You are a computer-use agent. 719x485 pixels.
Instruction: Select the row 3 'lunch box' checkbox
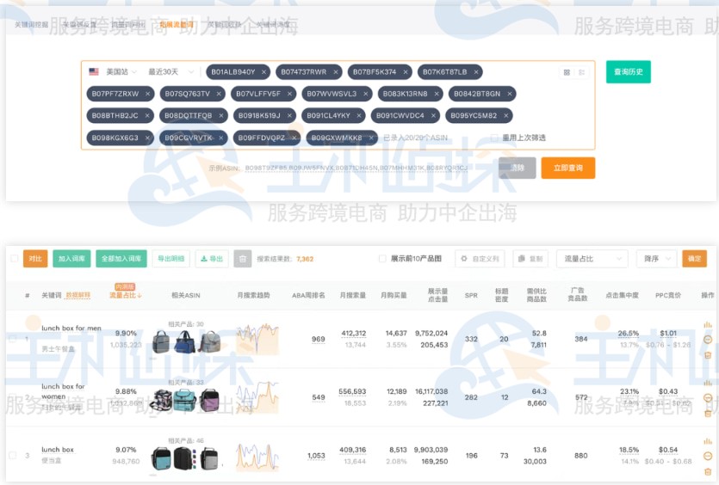[13, 455]
